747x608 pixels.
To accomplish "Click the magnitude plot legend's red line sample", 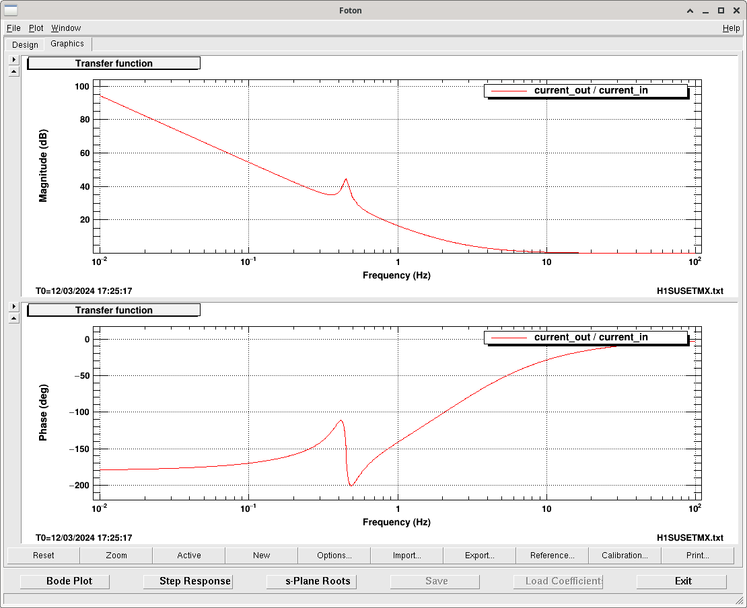I will click(x=509, y=90).
